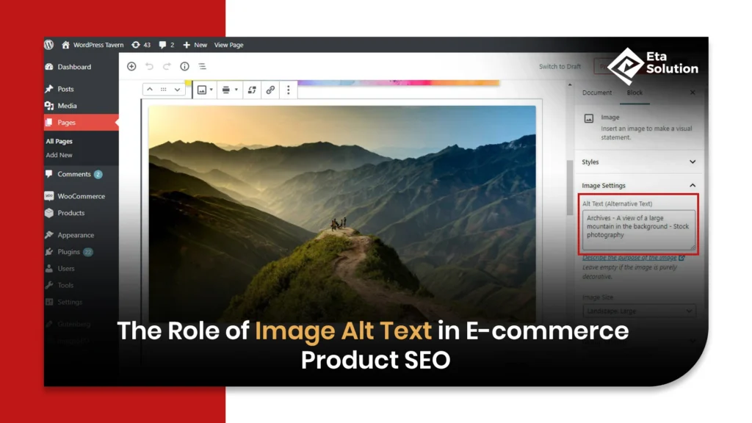Switch to the Document tab in sidebar
Viewport: 752px width, 423px height.
(x=597, y=93)
